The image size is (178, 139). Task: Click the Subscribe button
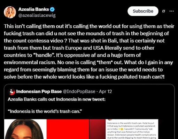(x=143, y=11)
